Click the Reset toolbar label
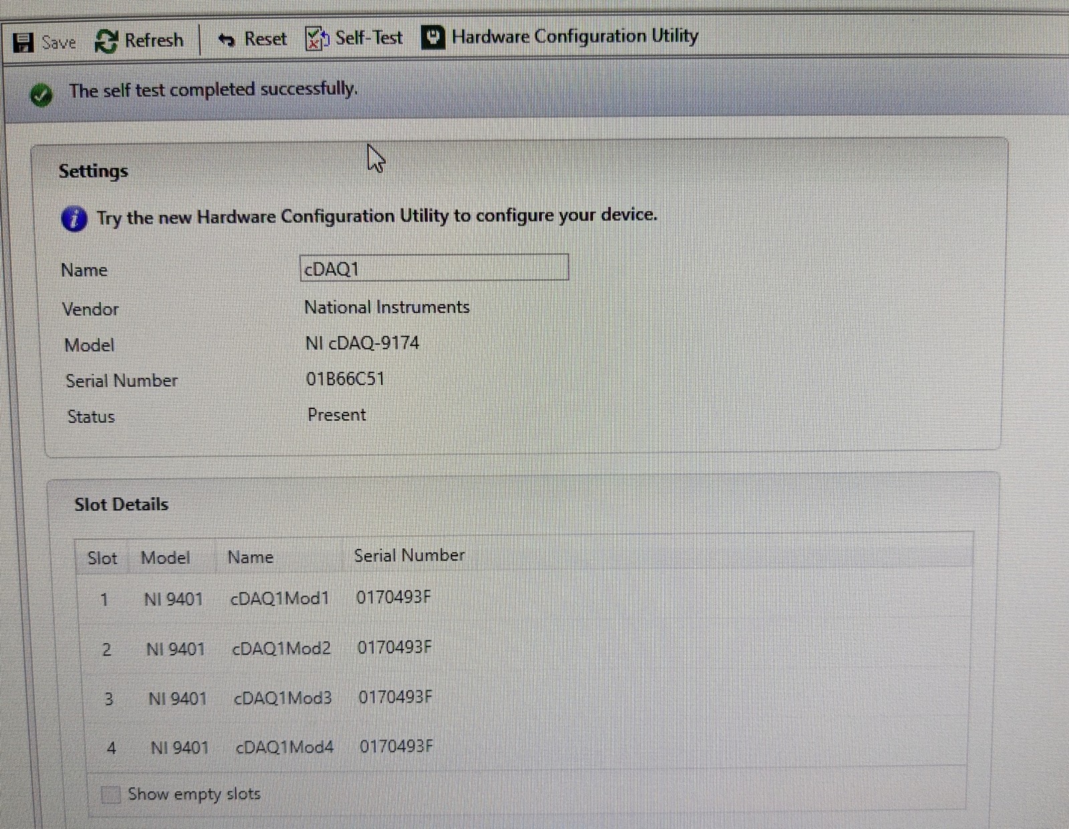1069x829 pixels. [x=265, y=39]
